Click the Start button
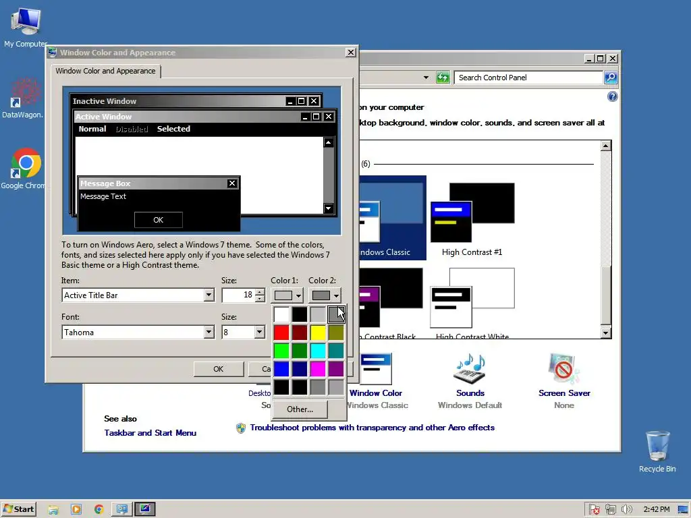691x518 pixels. pos(18,509)
